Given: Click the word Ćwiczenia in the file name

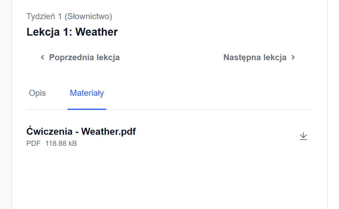Looking at the screenshot, I should click(49, 131).
